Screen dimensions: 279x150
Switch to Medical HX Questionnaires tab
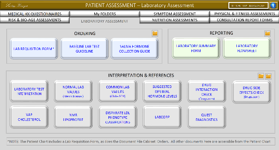point(35,14)
